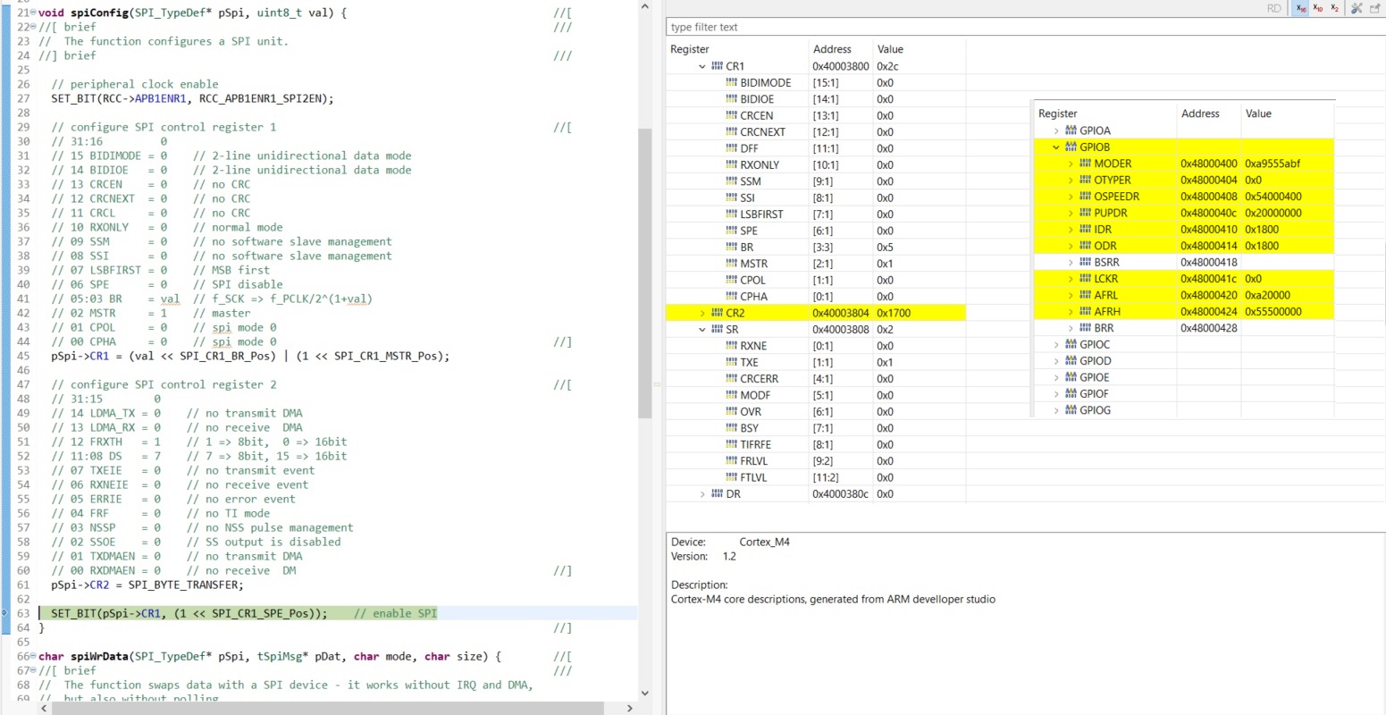The width and height of the screenshot is (1386, 715).
Task: Collapse the SR register node
Action: 702,330
